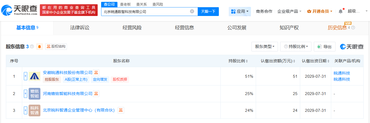Open the 股东类型 filter dropdown
The width and height of the screenshot is (370, 123).
[265, 47]
